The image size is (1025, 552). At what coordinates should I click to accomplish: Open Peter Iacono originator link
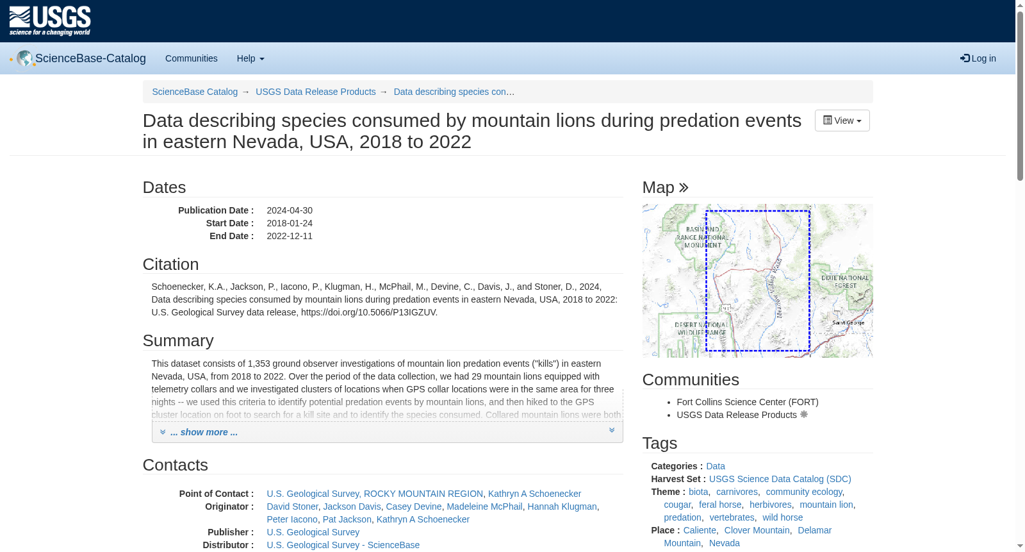click(x=292, y=519)
